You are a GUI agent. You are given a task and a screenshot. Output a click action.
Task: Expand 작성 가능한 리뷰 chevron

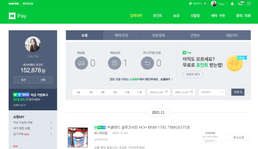pos(51,122)
